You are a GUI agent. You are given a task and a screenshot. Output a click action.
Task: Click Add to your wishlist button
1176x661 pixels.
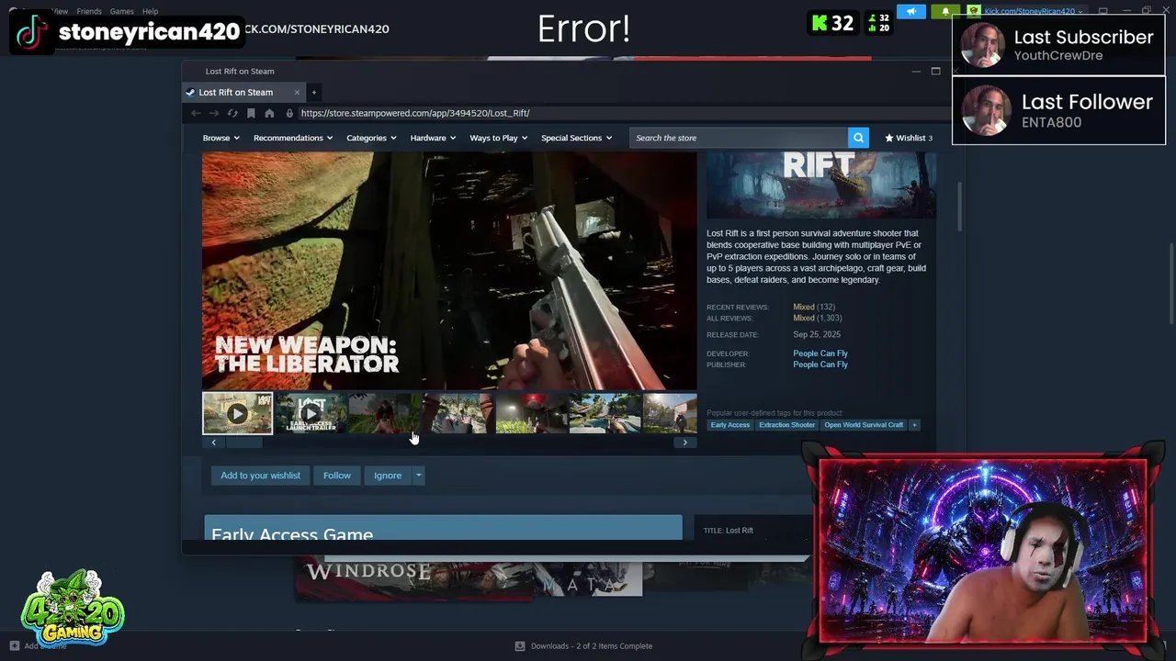(x=260, y=476)
